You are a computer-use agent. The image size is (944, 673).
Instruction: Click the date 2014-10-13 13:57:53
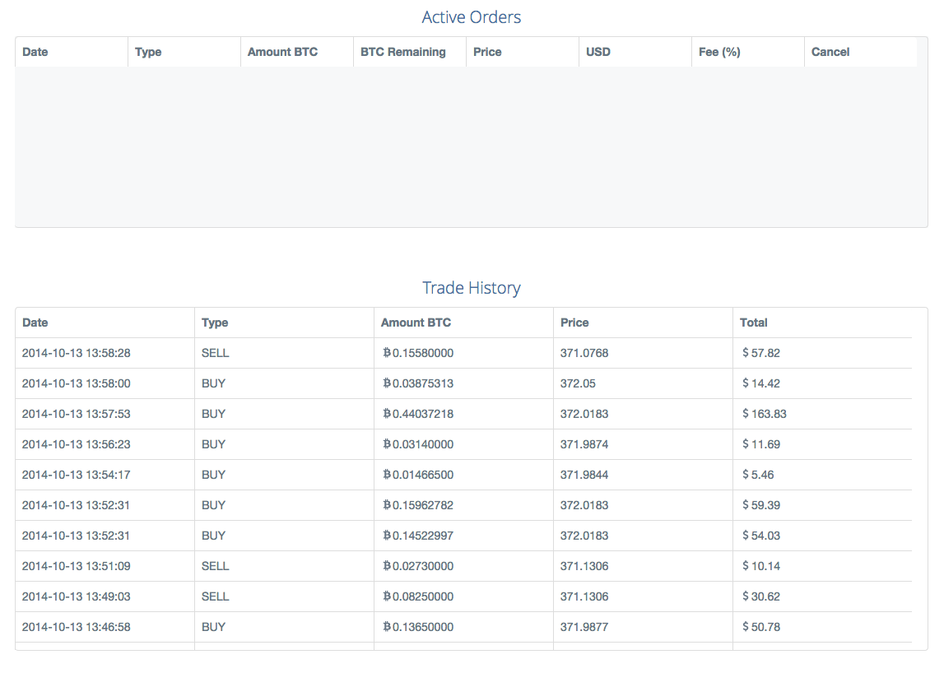[76, 414]
